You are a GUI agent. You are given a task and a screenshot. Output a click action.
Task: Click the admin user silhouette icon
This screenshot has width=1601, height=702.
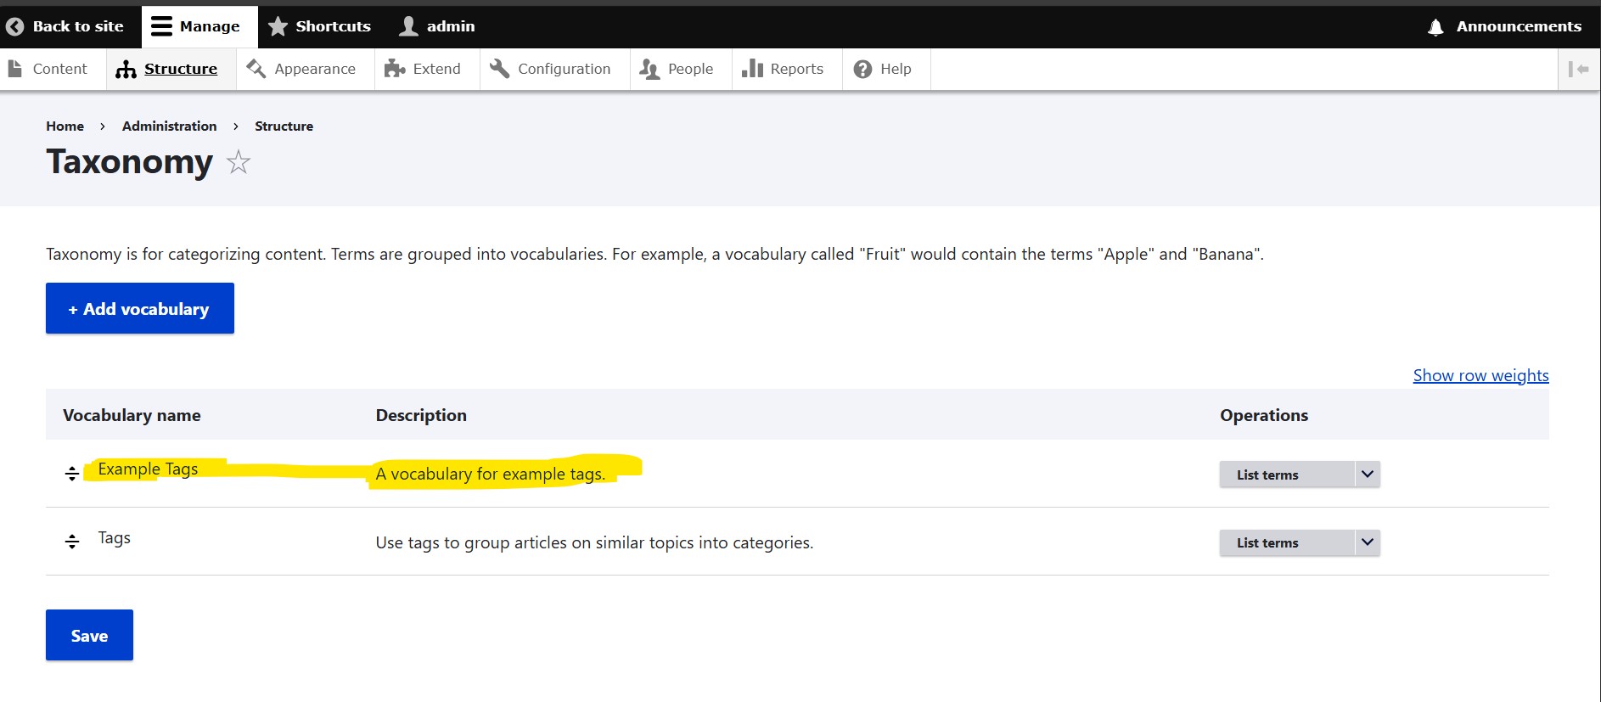pos(408,26)
